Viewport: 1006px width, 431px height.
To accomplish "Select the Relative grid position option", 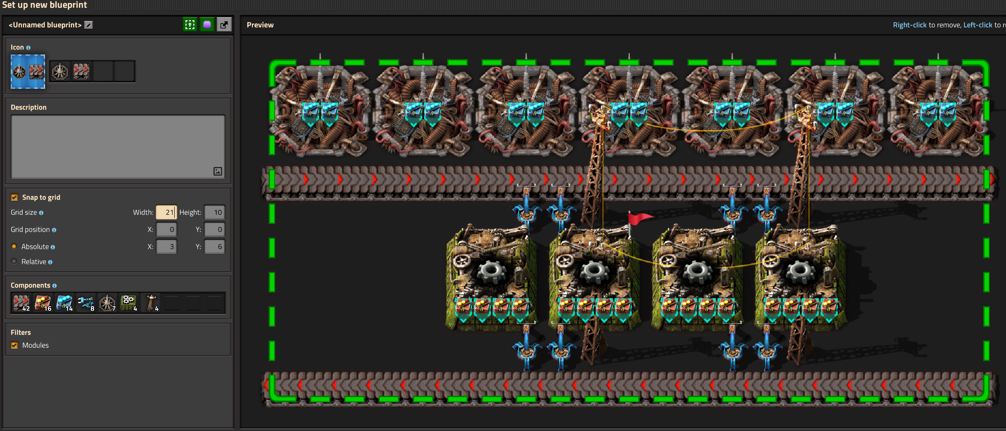I will click(x=14, y=262).
